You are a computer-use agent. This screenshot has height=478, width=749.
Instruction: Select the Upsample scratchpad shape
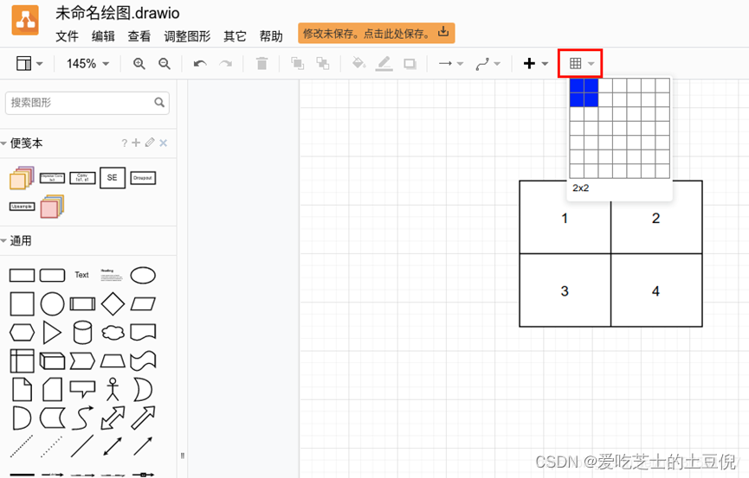tap(22, 207)
